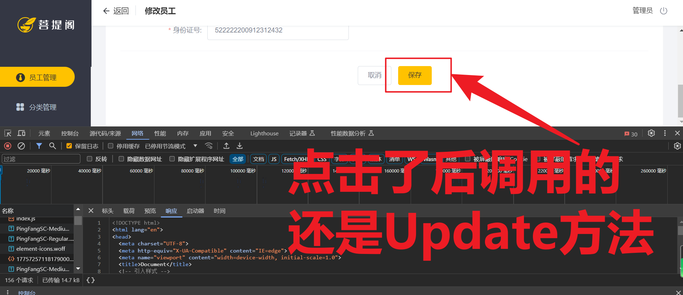Switch to 元素 panel tab
This screenshot has width=683, height=295.
click(44, 133)
